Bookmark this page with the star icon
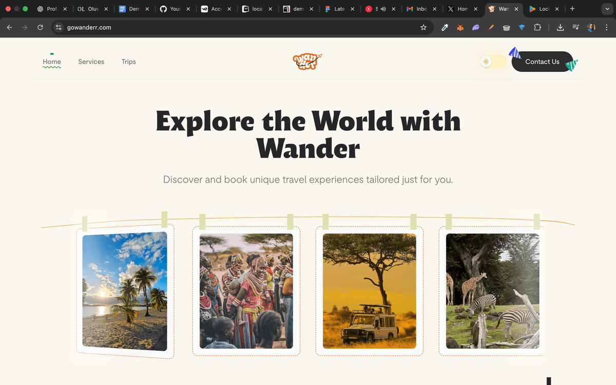This screenshot has width=616, height=385. (423, 28)
